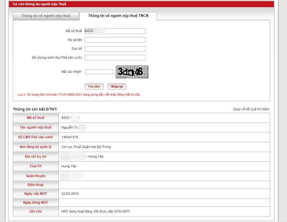Click into the Địa chỉ input field
This screenshot has height=222, width=287.
click(115, 48)
